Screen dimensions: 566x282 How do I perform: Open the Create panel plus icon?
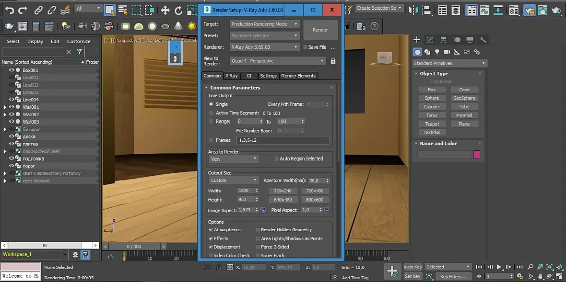(417, 40)
